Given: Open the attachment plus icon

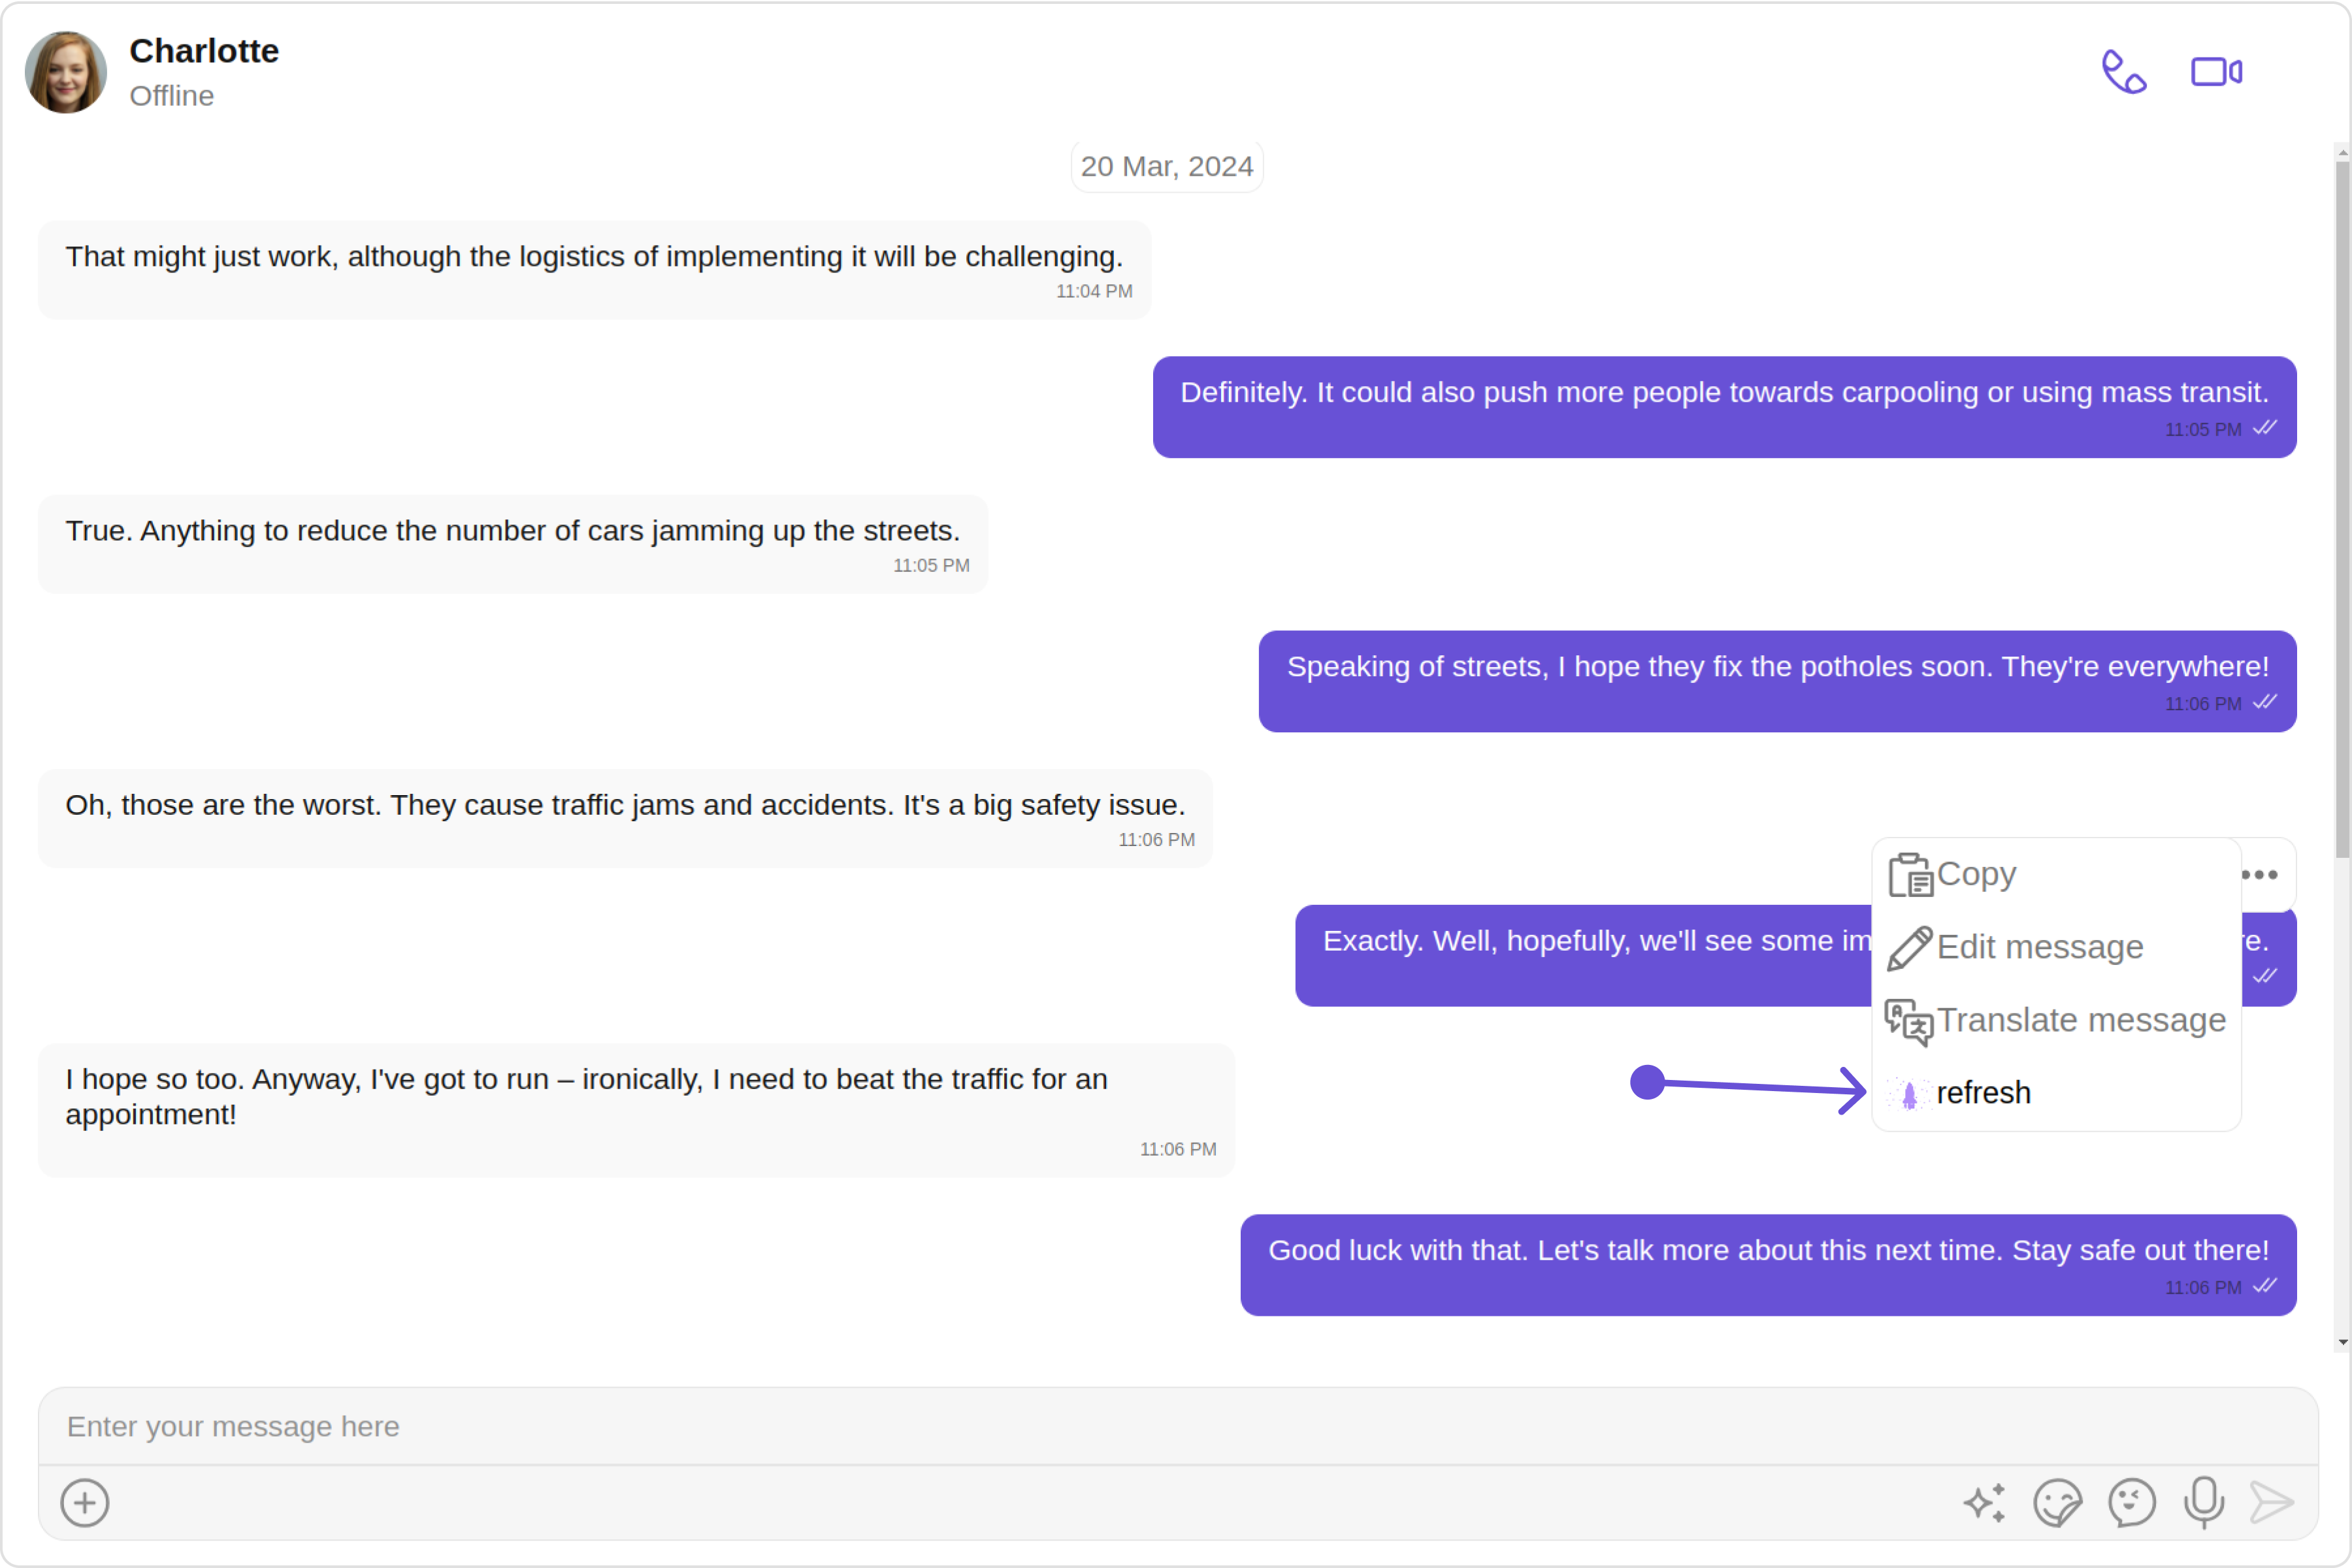Looking at the screenshot, I should (85, 1503).
